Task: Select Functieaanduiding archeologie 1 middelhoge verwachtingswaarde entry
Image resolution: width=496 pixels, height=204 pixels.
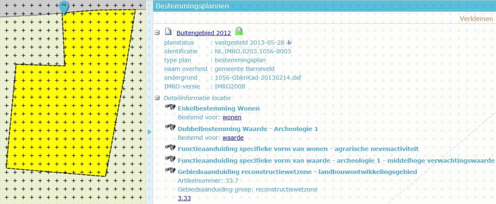Action: (x=336, y=161)
